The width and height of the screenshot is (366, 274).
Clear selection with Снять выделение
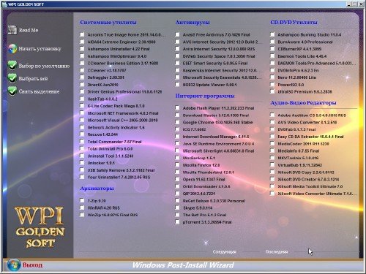point(39,91)
